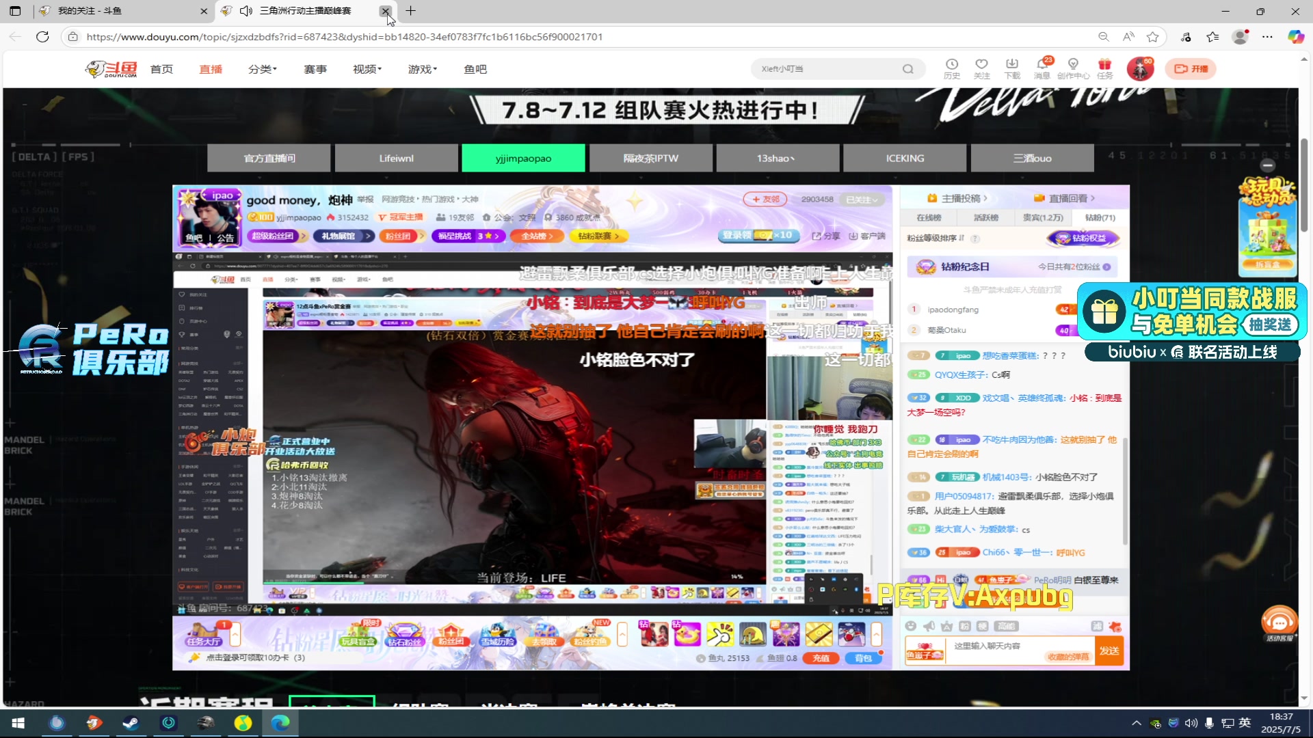The image size is (1313, 738).
Task: Open the 钻石粉丝 diamond icon
Action: pyautogui.click(x=404, y=634)
